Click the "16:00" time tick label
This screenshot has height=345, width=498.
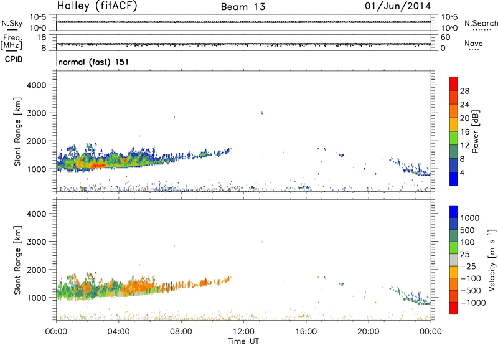click(306, 332)
